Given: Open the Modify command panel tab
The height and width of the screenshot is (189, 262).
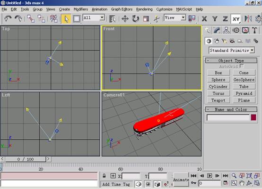Looking at the screenshot, I should (217, 30).
